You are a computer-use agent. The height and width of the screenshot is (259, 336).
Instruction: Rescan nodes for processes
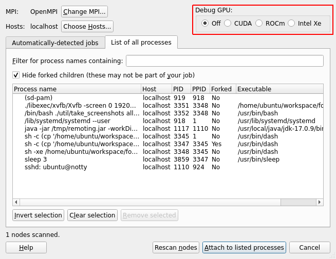tap(176, 248)
